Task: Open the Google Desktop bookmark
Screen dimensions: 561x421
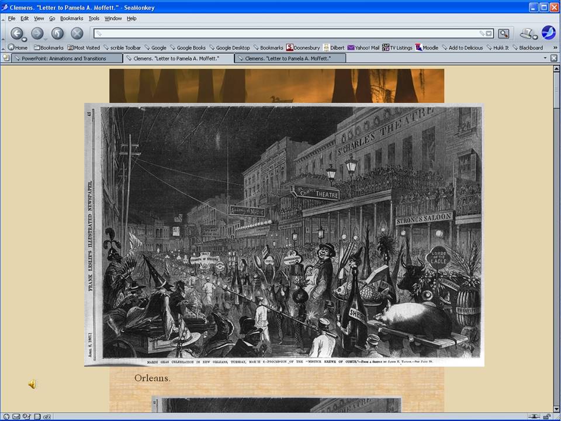Action: pyautogui.click(x=229, y=47)
